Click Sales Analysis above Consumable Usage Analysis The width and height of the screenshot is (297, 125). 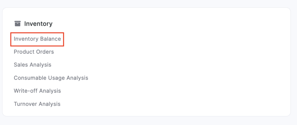click(32, 65)
